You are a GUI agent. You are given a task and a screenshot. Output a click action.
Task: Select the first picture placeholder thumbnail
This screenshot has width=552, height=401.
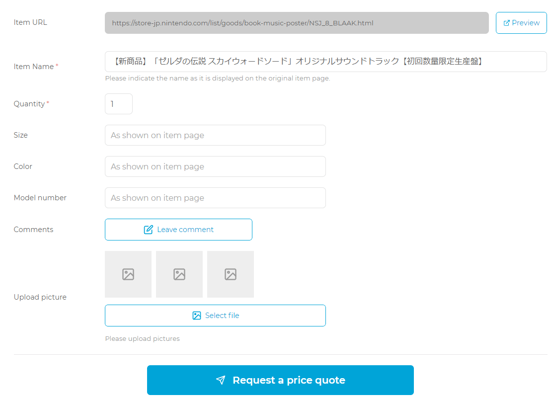(x=128, y=274)
